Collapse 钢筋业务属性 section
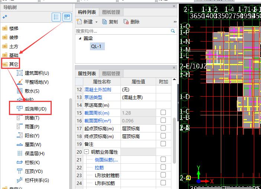 86,152
